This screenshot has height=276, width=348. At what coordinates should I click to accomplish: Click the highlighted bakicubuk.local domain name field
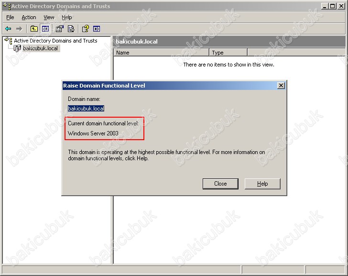pos(86,109)
